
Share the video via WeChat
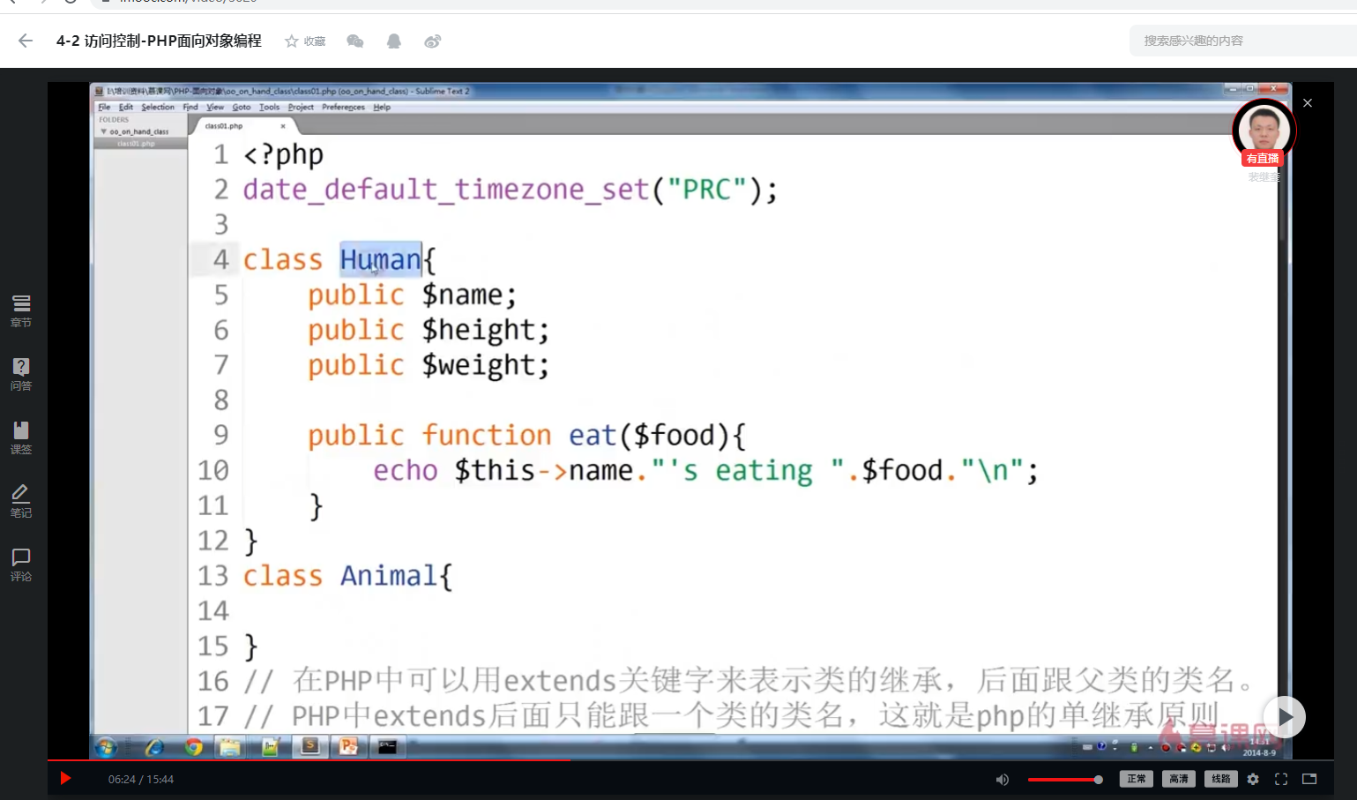coord(354,41)
